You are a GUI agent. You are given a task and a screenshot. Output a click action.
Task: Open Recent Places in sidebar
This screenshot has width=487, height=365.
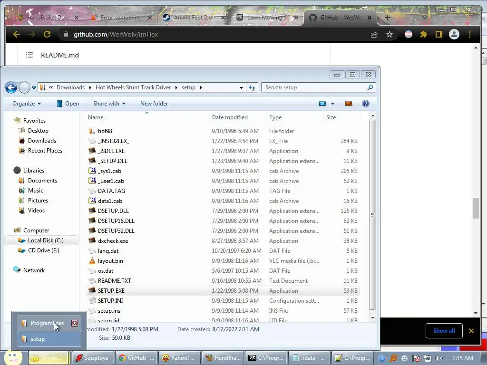click(45, 151)
